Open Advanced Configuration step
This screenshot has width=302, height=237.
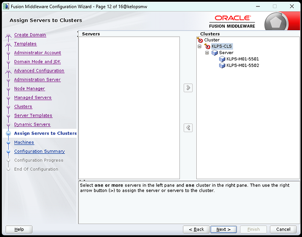coord(39,70)
